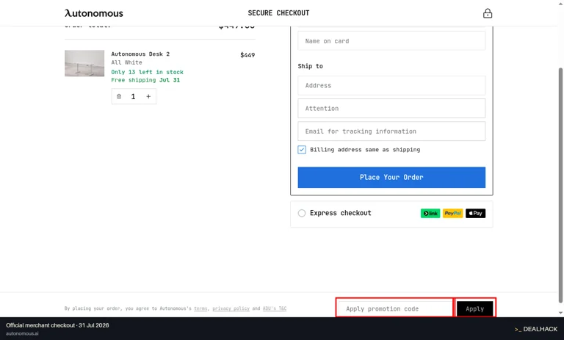Click the 'Only 13 left in stock' text
The height and width of the screenshot is (340, 564).
pos(147,72)
